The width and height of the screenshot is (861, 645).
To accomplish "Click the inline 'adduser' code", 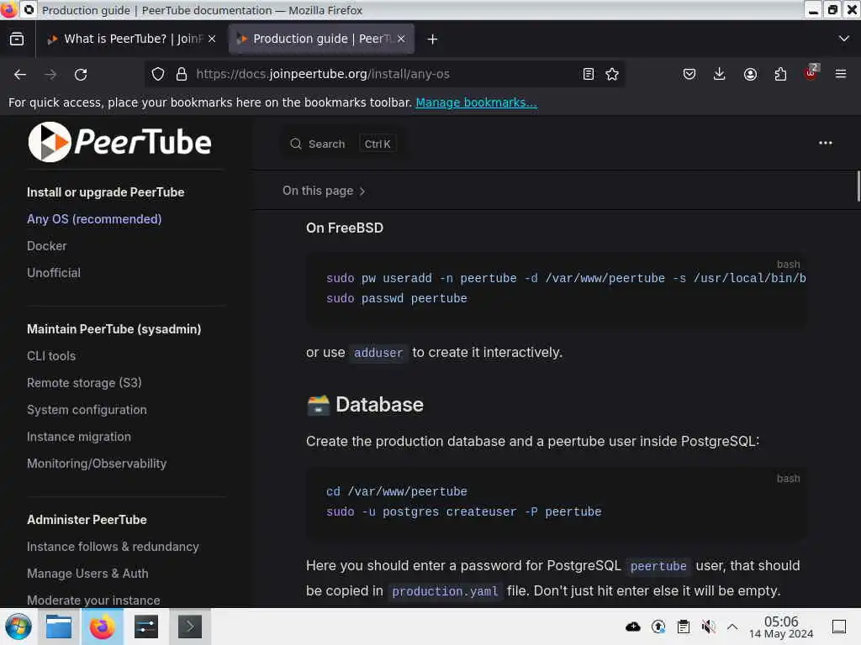I will 378,353.
